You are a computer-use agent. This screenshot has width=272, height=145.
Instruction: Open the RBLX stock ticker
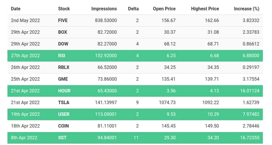coord(64,67)
